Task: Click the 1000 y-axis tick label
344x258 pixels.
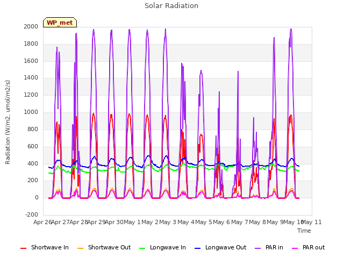Action: [x=31, y=112]
